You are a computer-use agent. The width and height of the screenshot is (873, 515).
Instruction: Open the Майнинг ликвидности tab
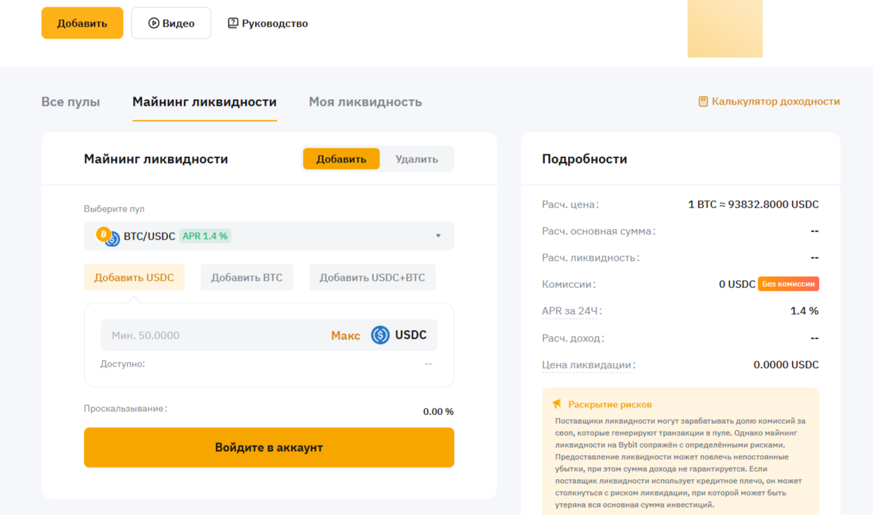tap(204, 102)
